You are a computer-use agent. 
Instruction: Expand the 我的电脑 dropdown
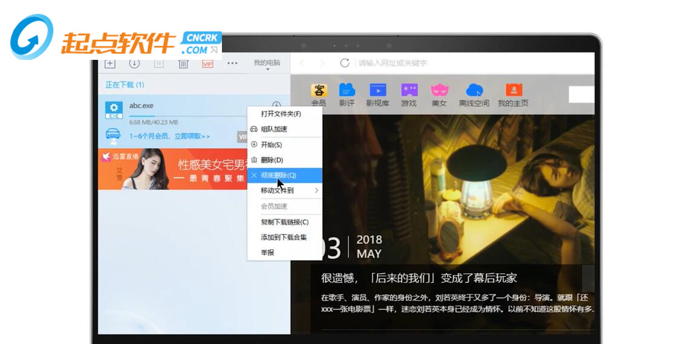(x=267, y=64)
